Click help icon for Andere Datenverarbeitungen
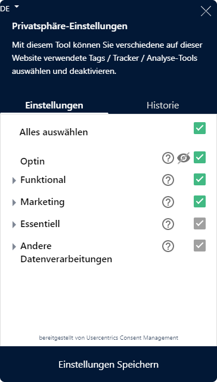The width and height of the screenshot is (217, 382). [x=168, y=246]
